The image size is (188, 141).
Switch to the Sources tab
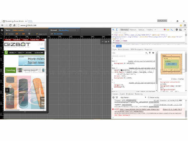[141, 29]
